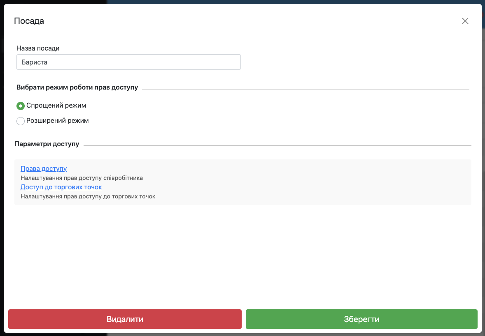Click the Назва посади field label

38,48
